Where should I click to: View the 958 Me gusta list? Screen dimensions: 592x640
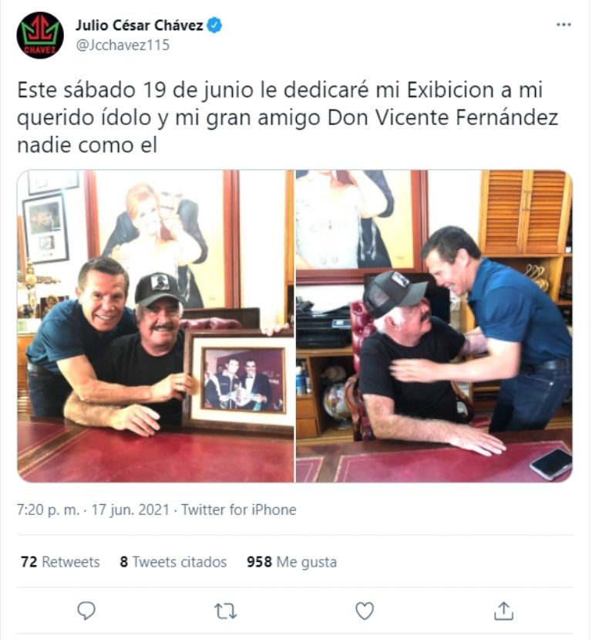coord(291,562)
